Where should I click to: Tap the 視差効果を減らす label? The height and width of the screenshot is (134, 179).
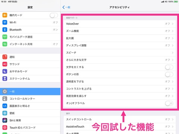click(x=76, y=96)
